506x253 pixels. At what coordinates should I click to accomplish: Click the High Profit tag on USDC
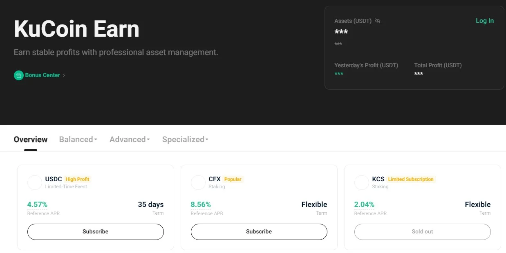(77, 179)
